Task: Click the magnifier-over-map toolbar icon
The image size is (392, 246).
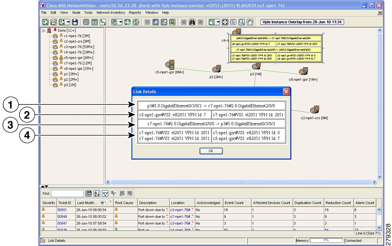Action: [172, 22]
